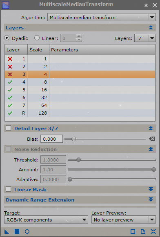Click the Adaptive value field

(53, 179)
